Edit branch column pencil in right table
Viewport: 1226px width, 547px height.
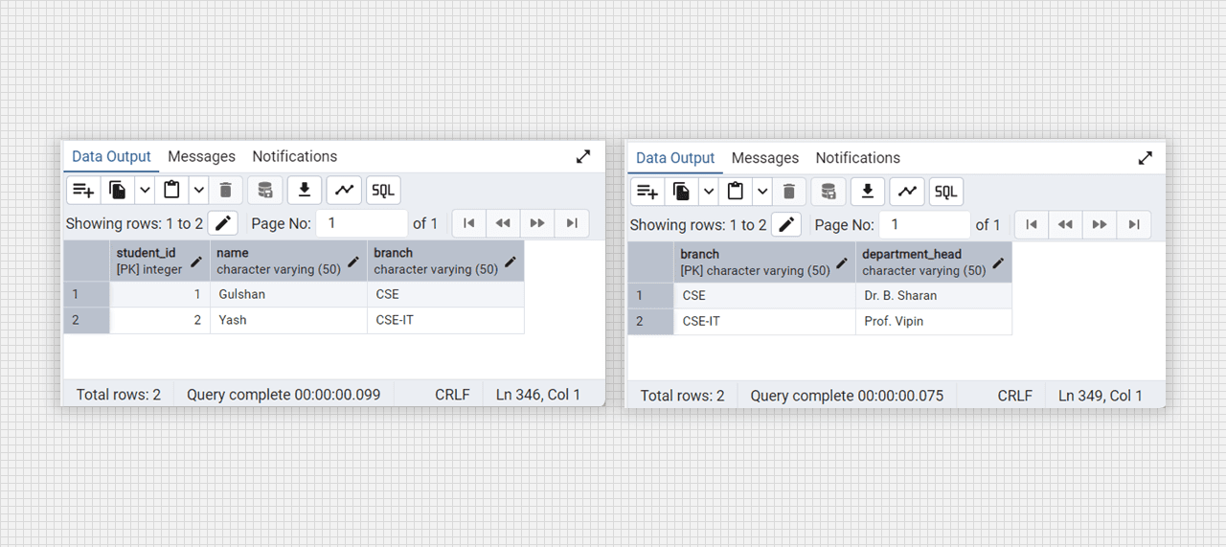click(x=843, y=262)
